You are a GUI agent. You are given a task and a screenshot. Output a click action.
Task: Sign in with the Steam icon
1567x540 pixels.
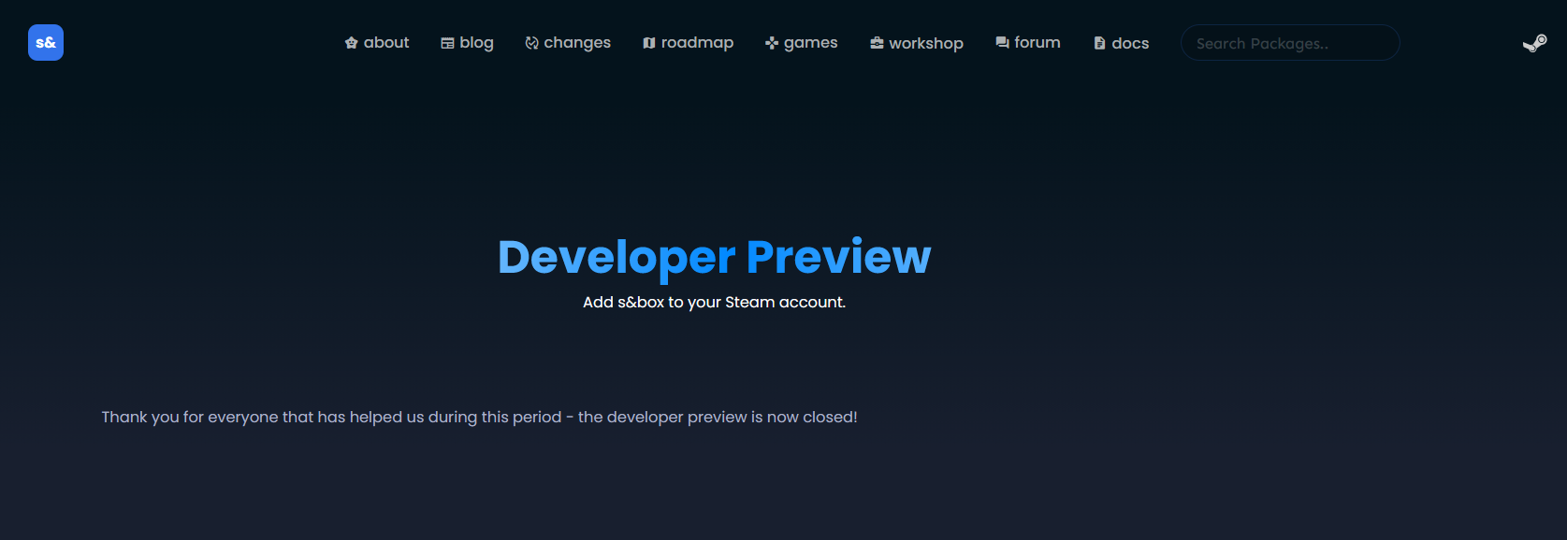[x=1534, y=43]
